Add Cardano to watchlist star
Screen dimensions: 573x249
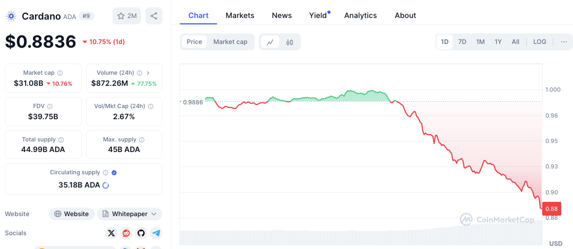[x=127, y=16]
